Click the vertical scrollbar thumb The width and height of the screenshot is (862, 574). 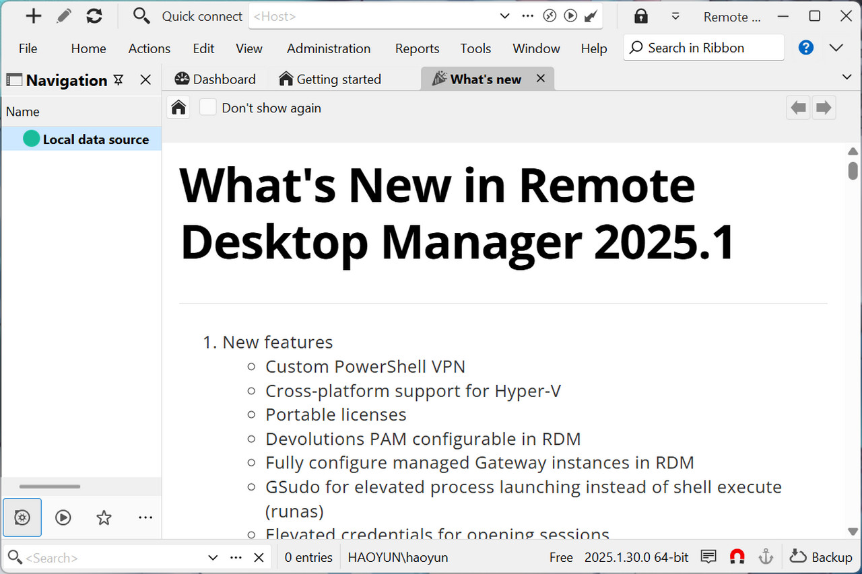tap(853, 170)
